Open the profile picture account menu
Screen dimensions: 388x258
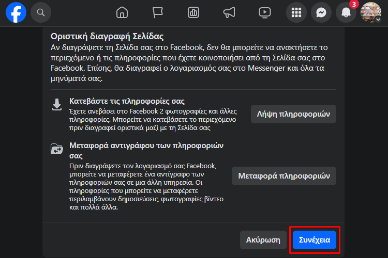371,12
